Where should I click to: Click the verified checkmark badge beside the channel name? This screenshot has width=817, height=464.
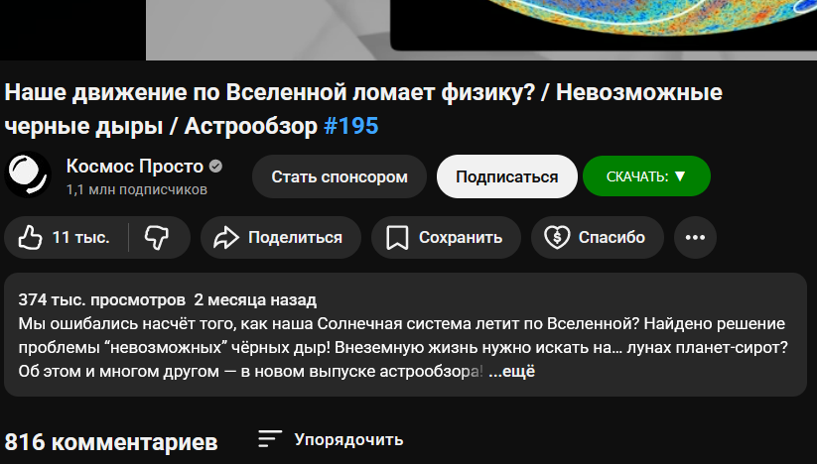point(215,167)
